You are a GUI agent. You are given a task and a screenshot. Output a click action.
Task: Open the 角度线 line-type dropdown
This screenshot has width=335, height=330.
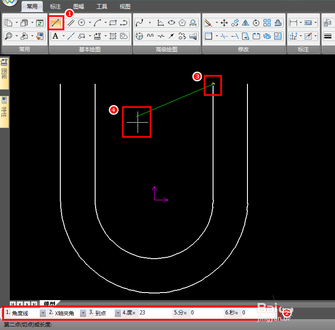click(43, 313)
